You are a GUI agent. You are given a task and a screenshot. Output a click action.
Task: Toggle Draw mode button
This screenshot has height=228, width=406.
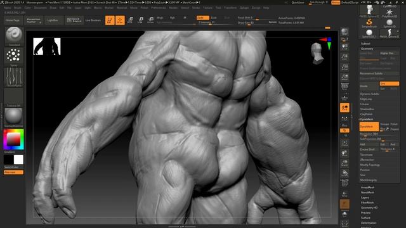[x=120, y=20]
